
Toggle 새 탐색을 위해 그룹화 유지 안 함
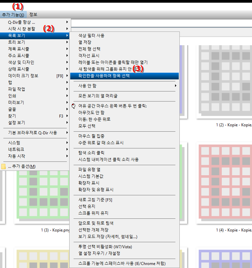pos(124,69)
